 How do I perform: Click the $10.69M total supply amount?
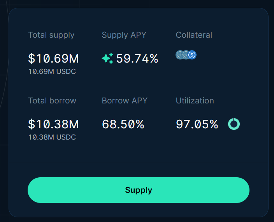(x=53, y=59)
